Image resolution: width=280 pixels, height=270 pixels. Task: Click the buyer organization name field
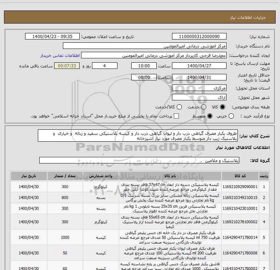tap(145, 46)
